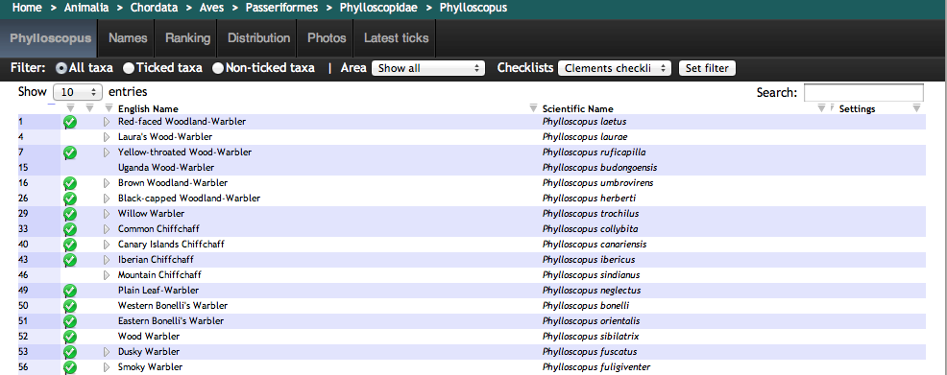Viewport: 947px width, 375px height.
Task: Click green tick icon for Iberian Chiffchaff
Action: point(70,260)
